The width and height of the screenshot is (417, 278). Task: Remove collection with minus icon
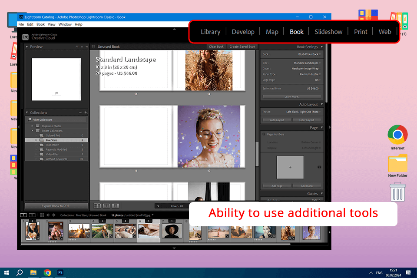pyautogui.click(x=80, y=113)
